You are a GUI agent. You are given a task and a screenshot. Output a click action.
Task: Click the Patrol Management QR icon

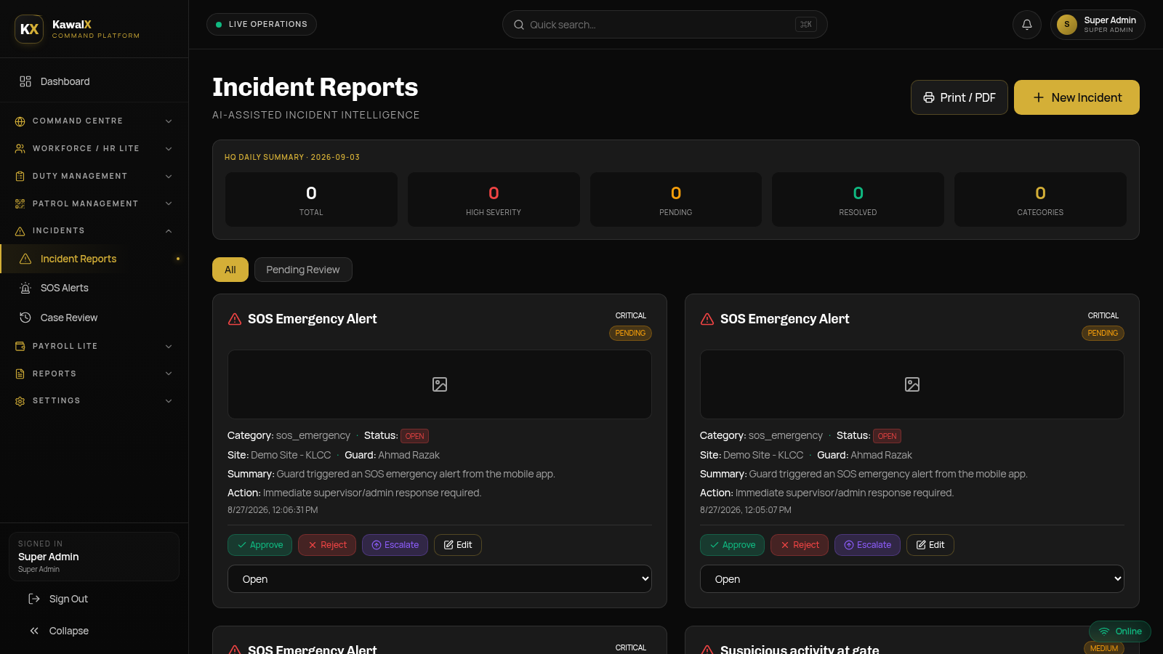(x=20, y=204)
